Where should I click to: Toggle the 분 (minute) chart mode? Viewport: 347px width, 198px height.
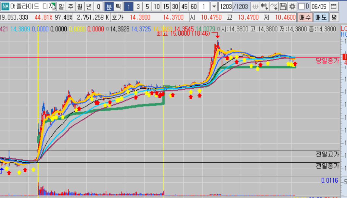pos(109,6)
